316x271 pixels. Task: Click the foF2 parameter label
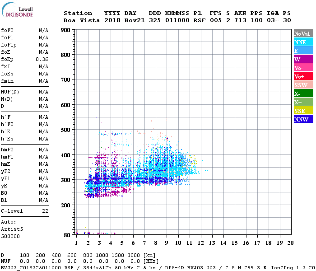tap(7, 30)
